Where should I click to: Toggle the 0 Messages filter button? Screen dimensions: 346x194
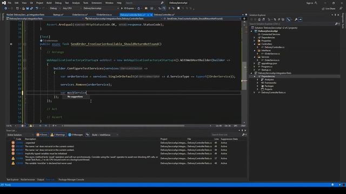(x=76, y=135)
